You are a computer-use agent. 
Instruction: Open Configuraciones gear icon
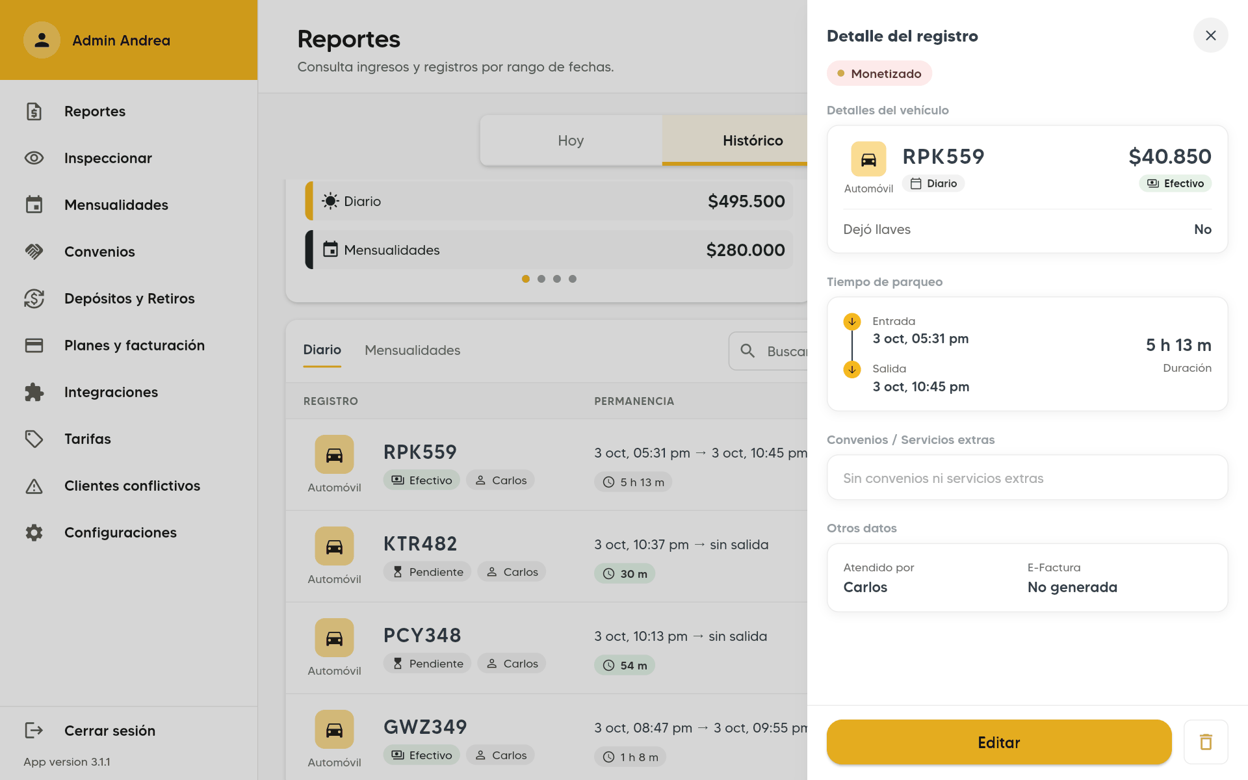click(x=34, y=532)
